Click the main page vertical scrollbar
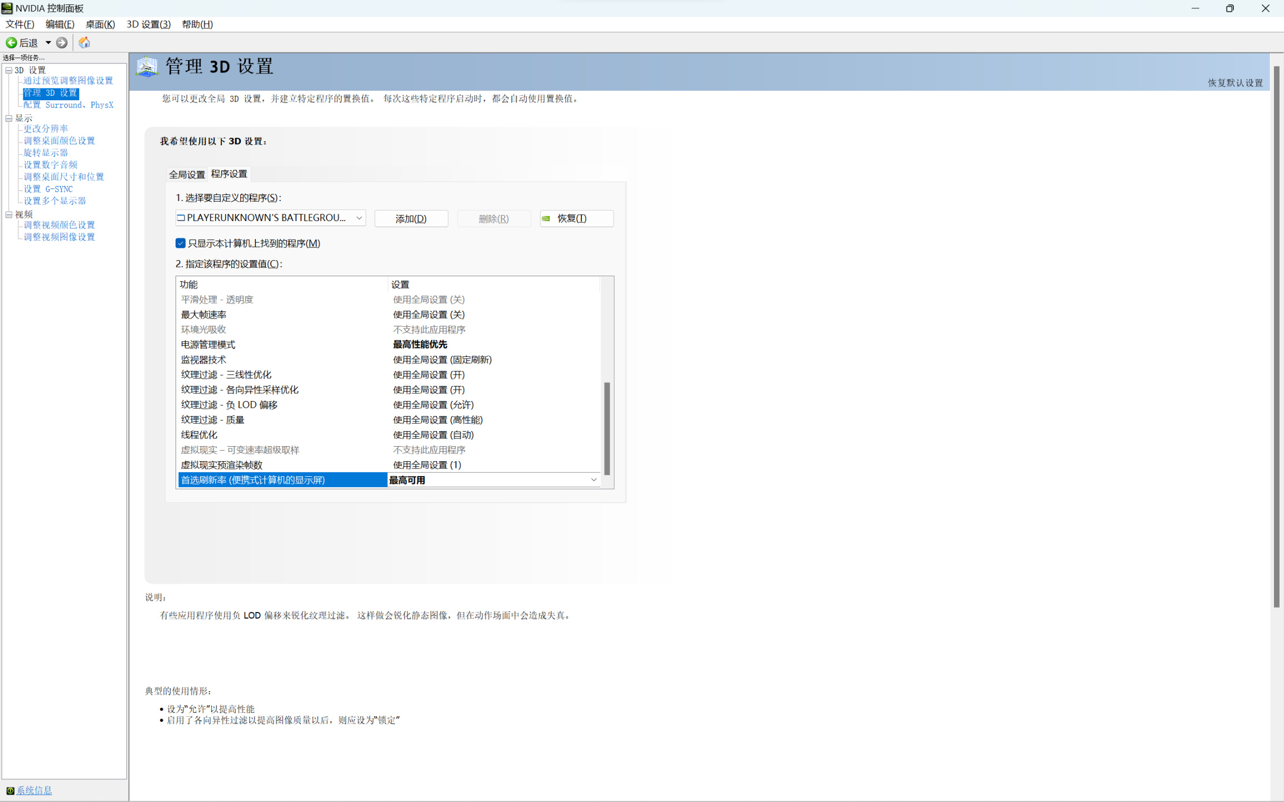The width and height of the screenshot is (1284, 802). [1277, 337]
